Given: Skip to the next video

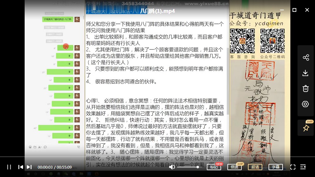Looking at the screenshot, I should pos(29,167).
